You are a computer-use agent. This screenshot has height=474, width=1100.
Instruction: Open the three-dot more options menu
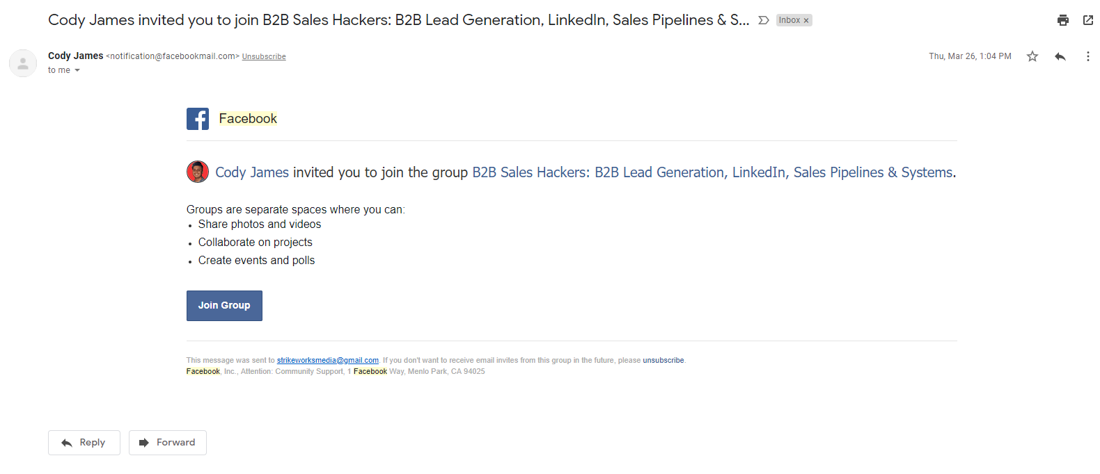(1088, 56)
